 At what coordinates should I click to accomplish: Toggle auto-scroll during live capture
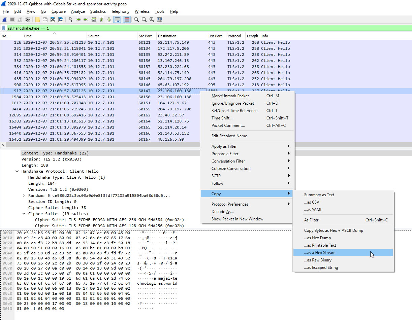[x=117, y=20]
